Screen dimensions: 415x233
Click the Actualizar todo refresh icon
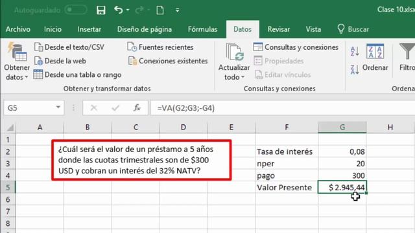point(235,52)
